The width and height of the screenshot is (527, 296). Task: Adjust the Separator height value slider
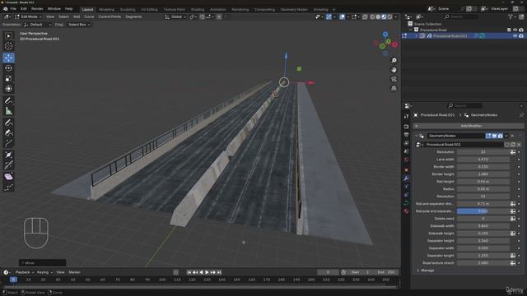pyautogui.click(x=483, y=241)
